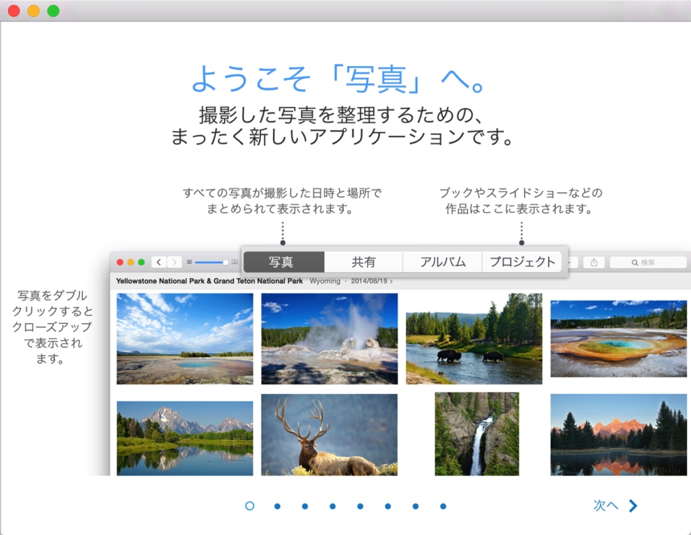Click the blue chevron next to 次へ
The image size is (691, 535).
pos(632,506)
